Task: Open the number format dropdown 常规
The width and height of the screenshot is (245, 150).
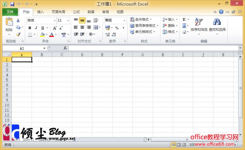Action: pyautogui.click(x=124, y=20)
